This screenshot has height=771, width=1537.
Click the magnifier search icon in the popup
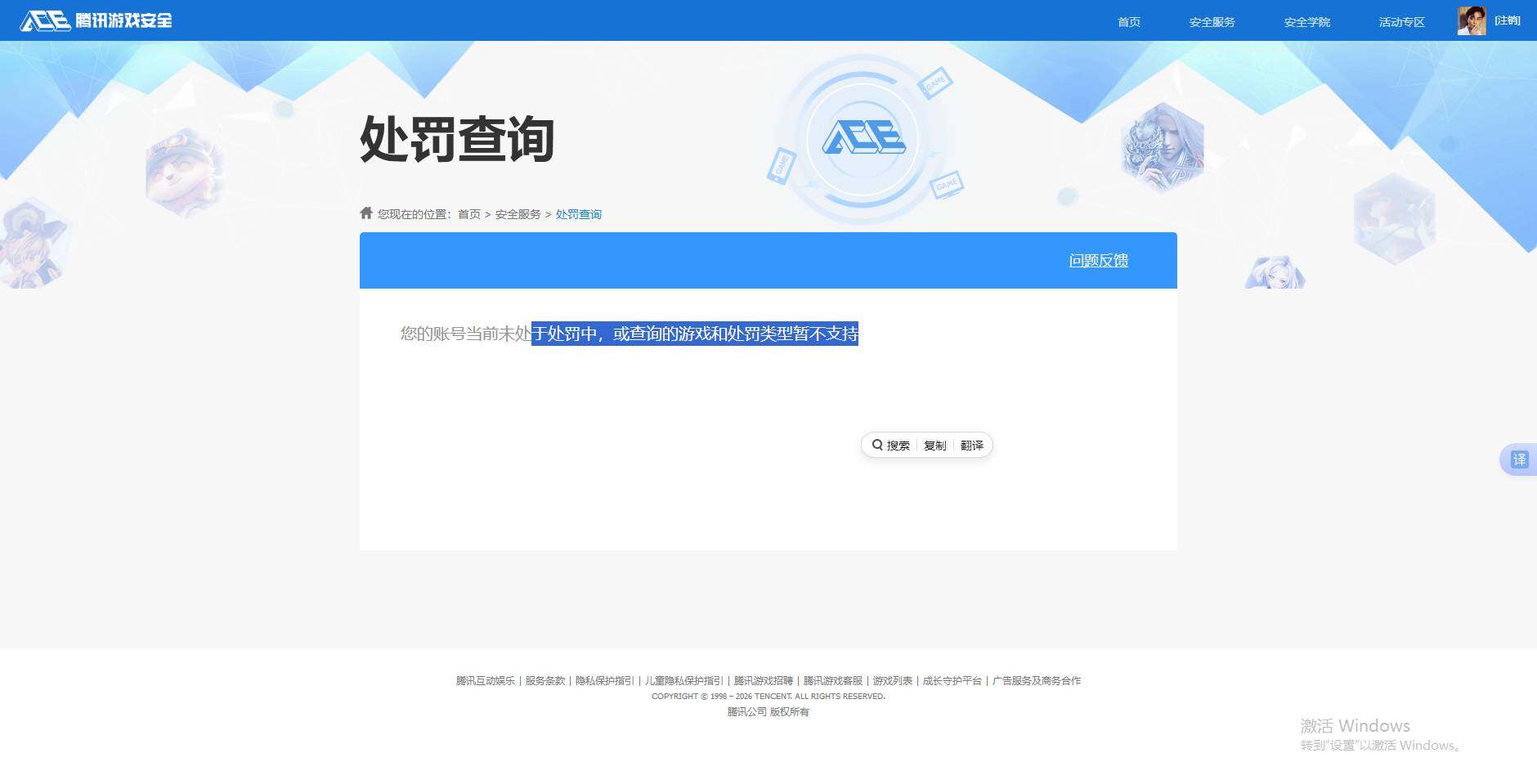click(x=877, y=445)
